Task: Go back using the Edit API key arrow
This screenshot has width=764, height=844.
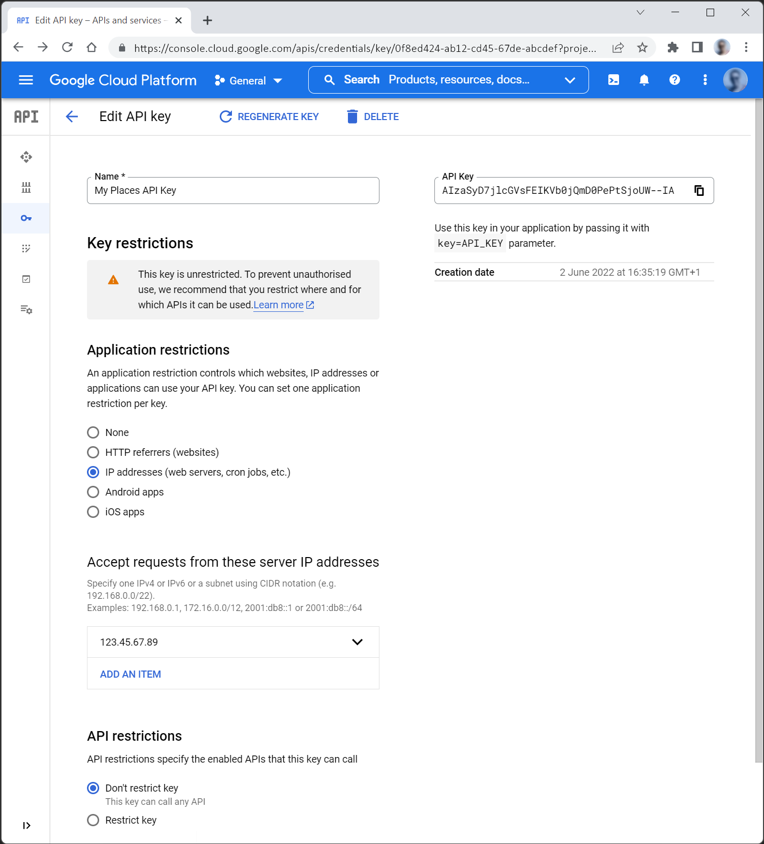Action: click(x=72, y=117)
